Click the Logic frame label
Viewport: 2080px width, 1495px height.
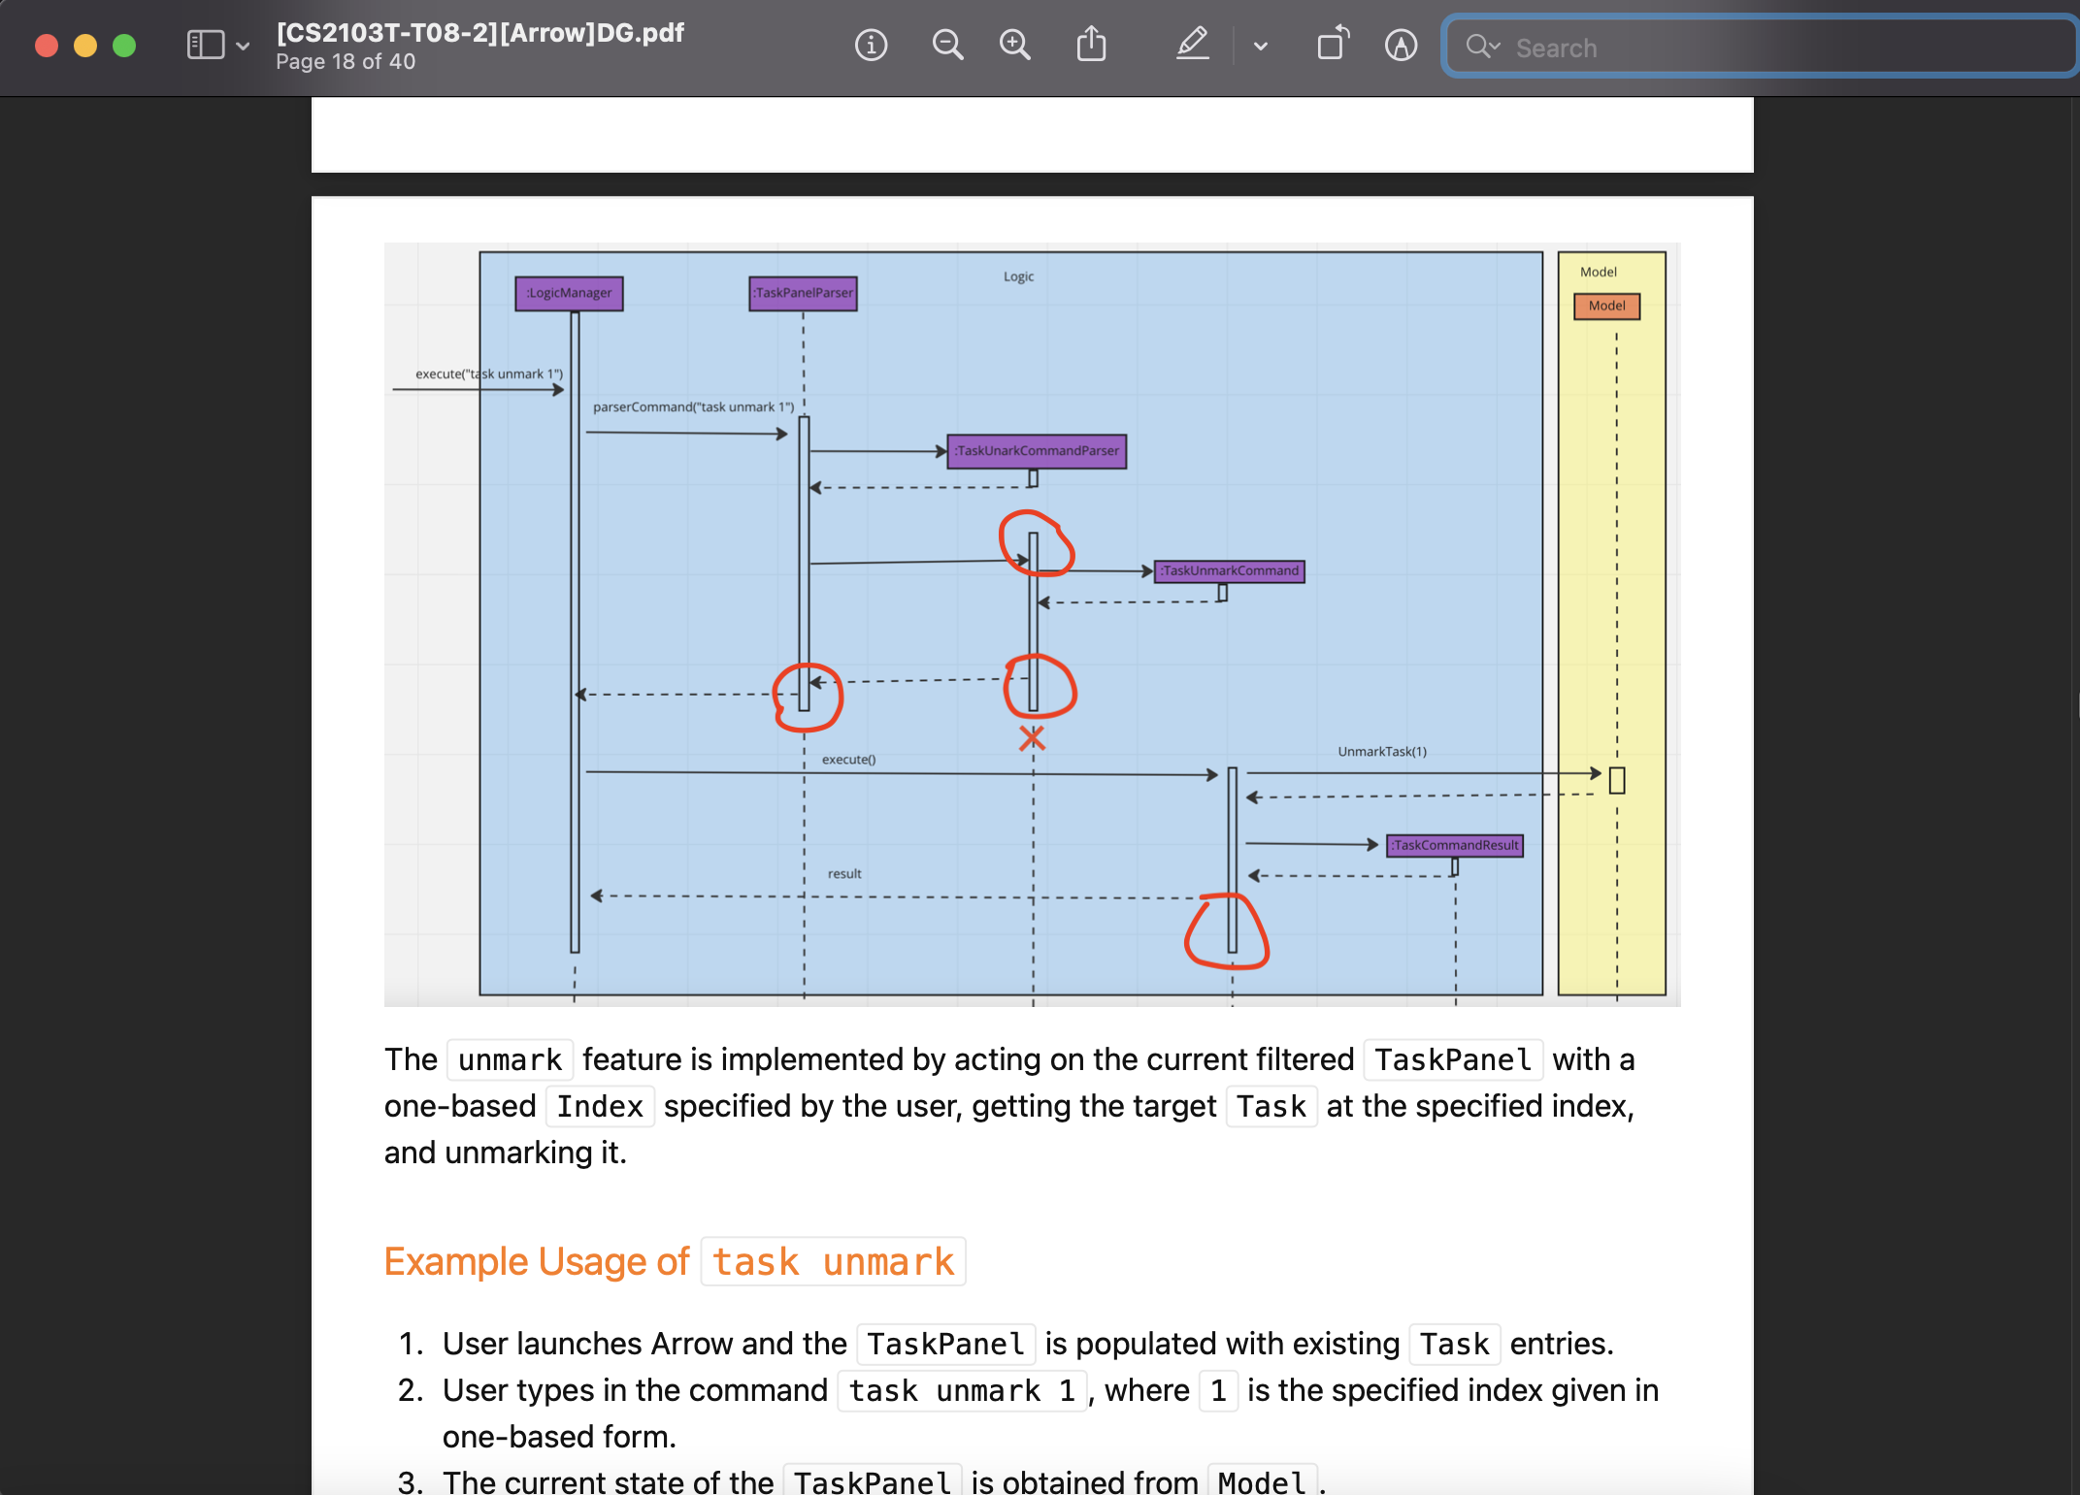tap(1018, 277)
